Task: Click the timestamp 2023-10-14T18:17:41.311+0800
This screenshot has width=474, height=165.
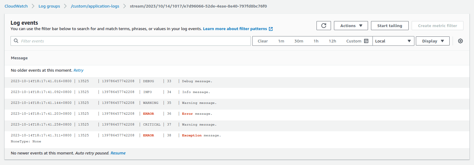Action: (x=41, y=135)
